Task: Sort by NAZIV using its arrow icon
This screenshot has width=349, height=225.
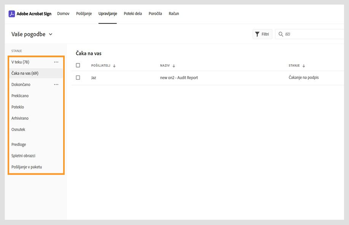Action: (174, 65)
